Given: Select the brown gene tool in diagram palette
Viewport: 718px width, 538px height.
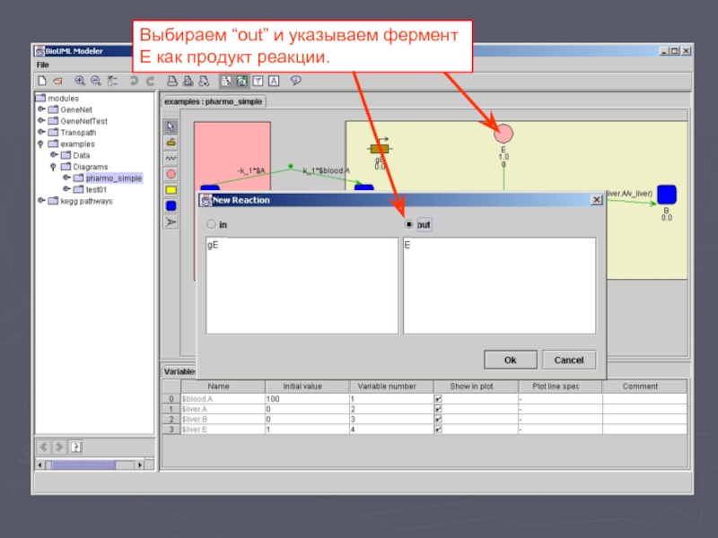Looking at the screenshot, I should 171,143.
